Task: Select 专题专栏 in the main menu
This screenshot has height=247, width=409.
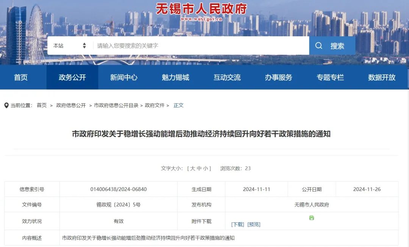Action: tap(330, 78)
